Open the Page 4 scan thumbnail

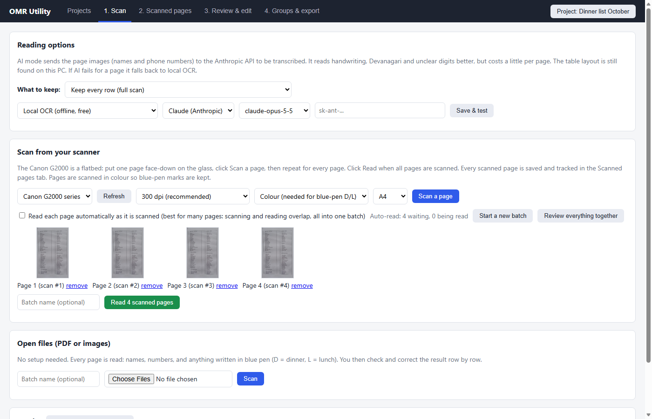point(278,253)
